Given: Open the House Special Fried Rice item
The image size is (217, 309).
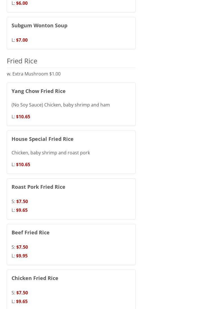Looking at the screenshot, I should [43, 139].
